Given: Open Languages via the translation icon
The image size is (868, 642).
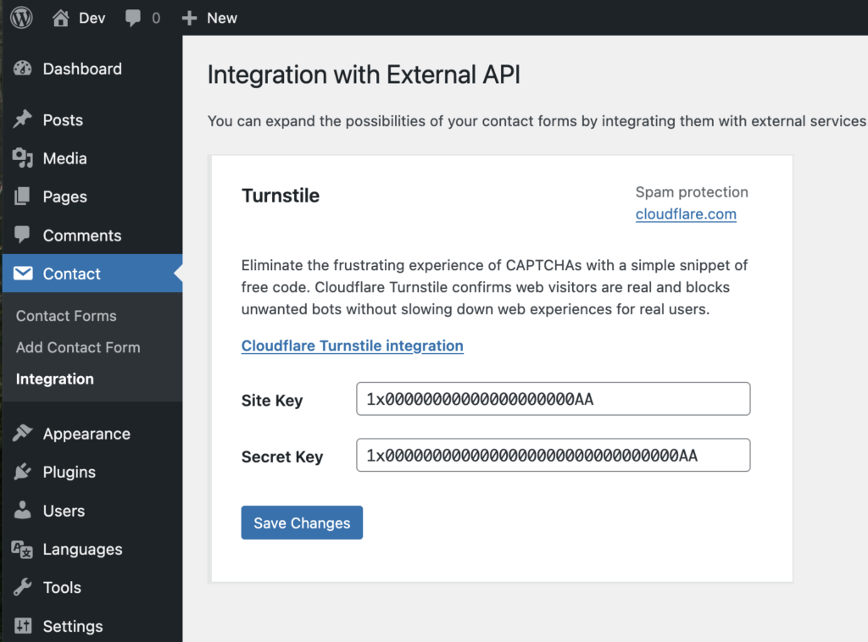Looking at the screenshot, I should (23, 549).
